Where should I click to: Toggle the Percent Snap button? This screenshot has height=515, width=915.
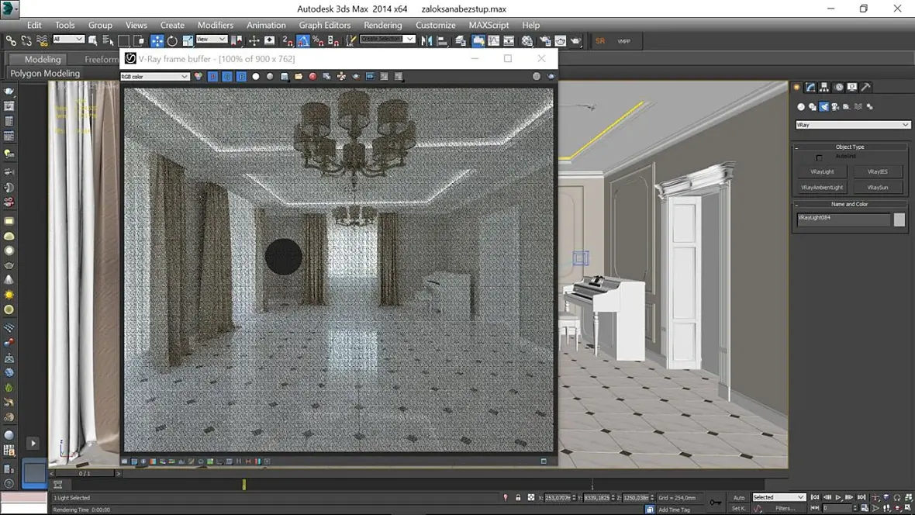click(318, 41)
